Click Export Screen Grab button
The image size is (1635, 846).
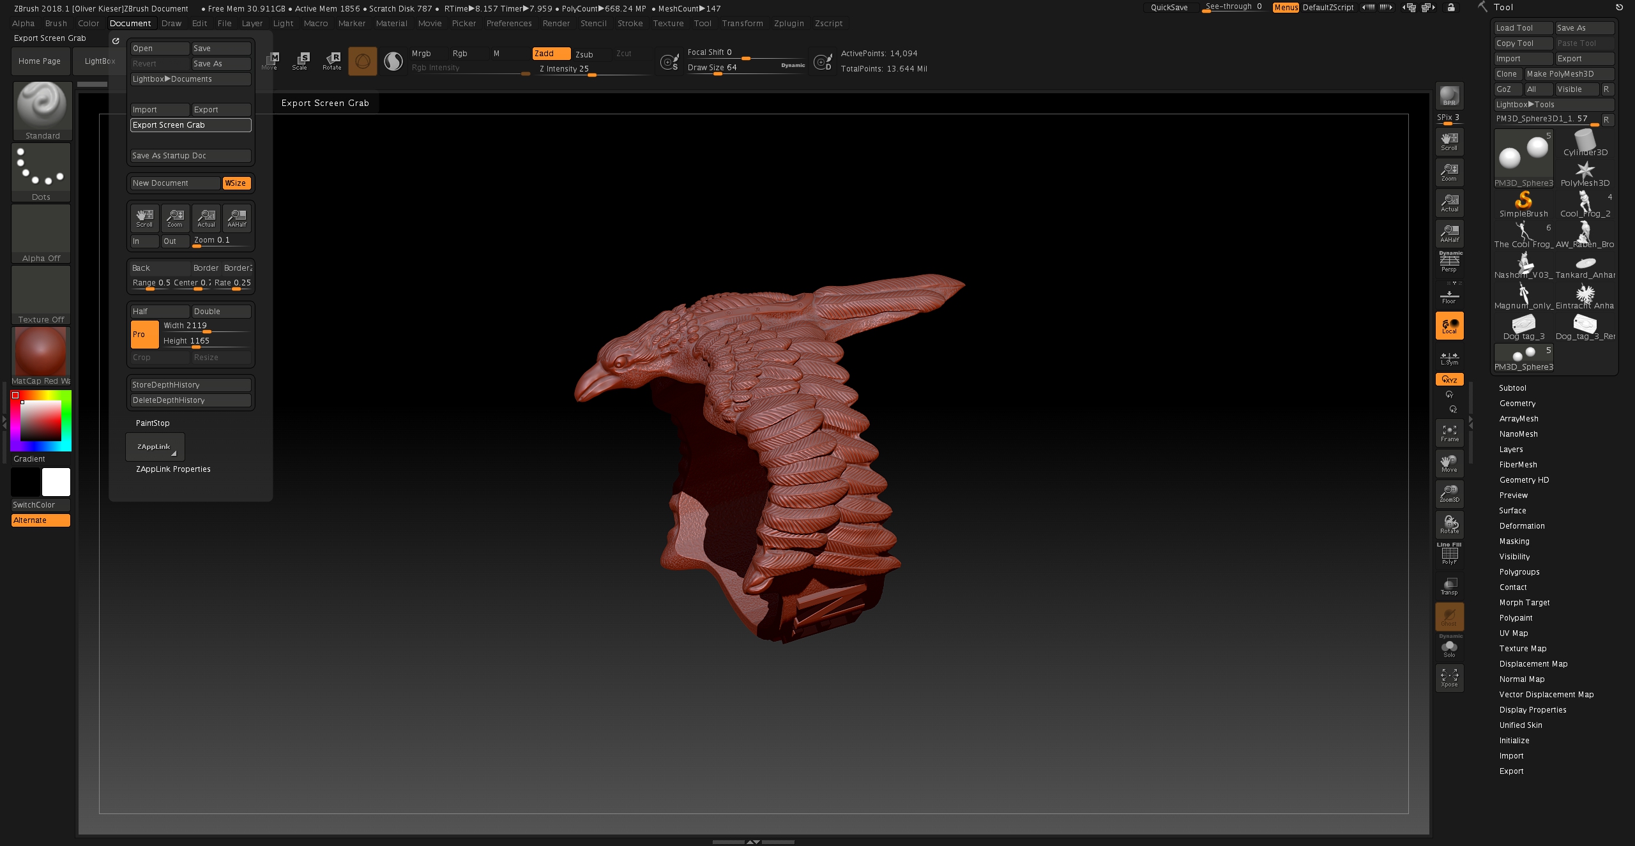(x=189, y=124)
